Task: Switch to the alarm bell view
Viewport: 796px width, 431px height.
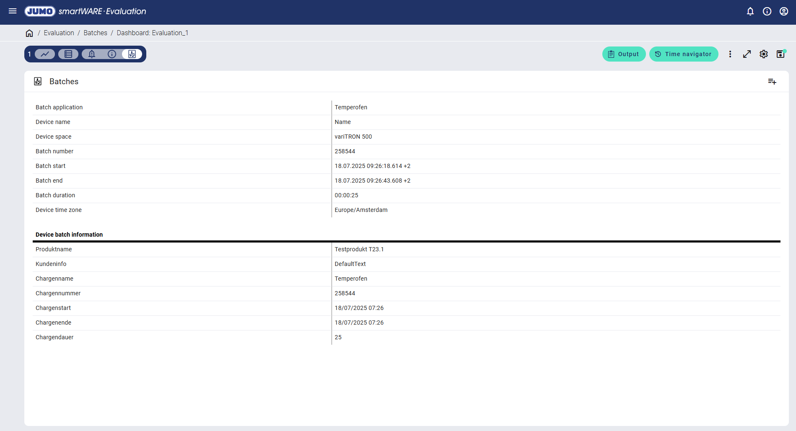Action: coord(92,54)
